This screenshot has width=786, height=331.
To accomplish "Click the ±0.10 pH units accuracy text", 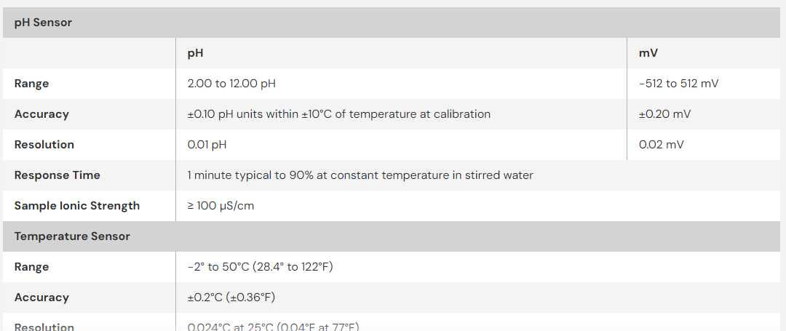I will [338, 114].
